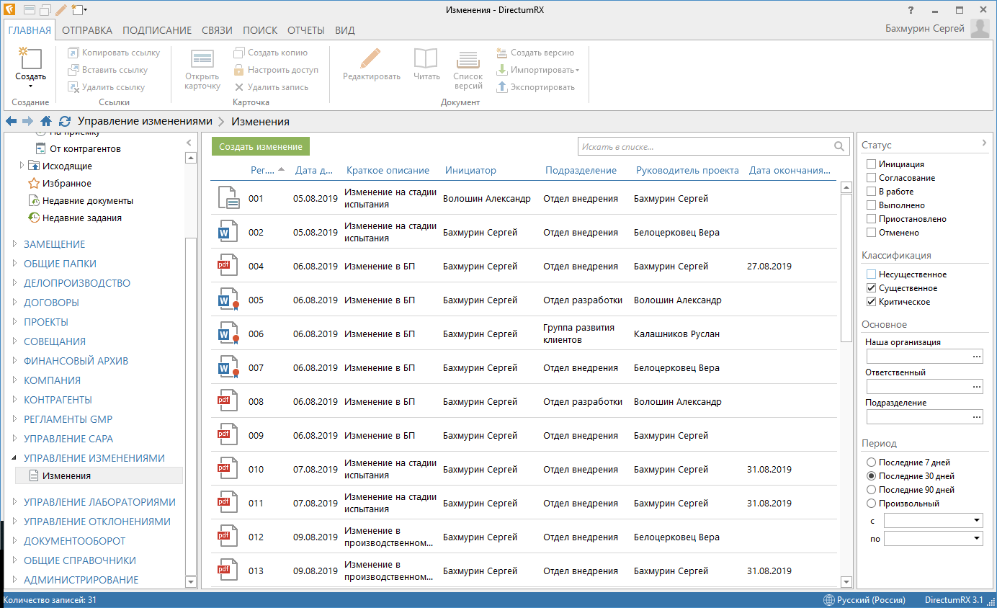
Task: Expand the Исходящие folder
Action: 22,166
